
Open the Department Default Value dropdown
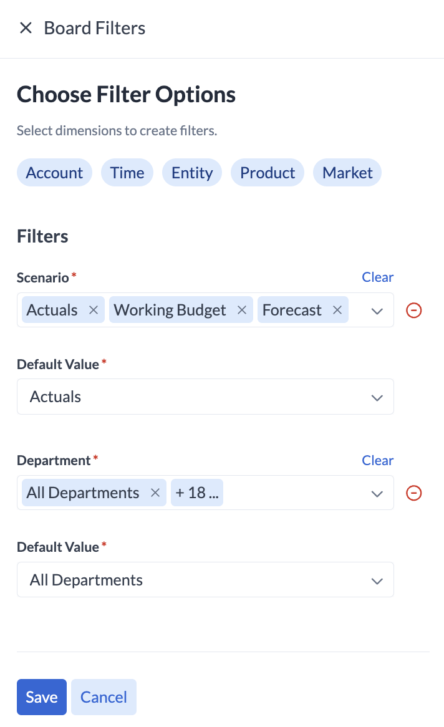(377, 580)
